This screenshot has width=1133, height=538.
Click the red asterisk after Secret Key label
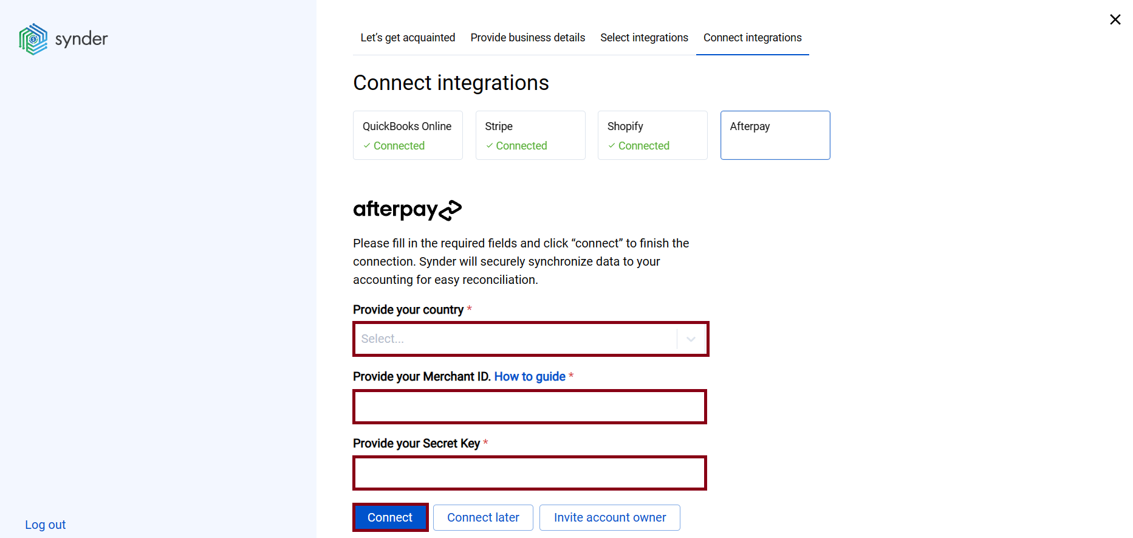485,443
